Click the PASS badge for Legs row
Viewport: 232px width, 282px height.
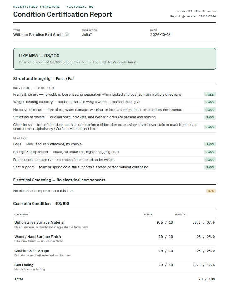click(210, 144)
